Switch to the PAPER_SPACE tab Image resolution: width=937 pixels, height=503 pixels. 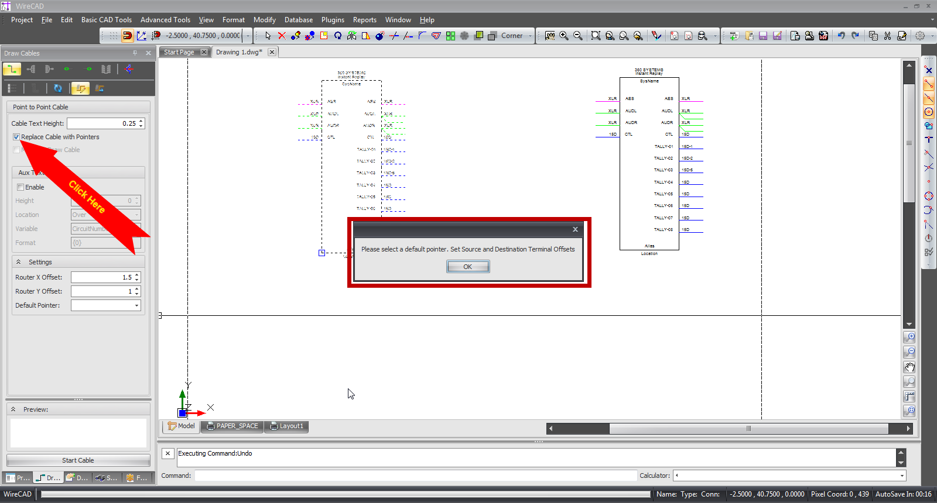[x=232, y=426]
